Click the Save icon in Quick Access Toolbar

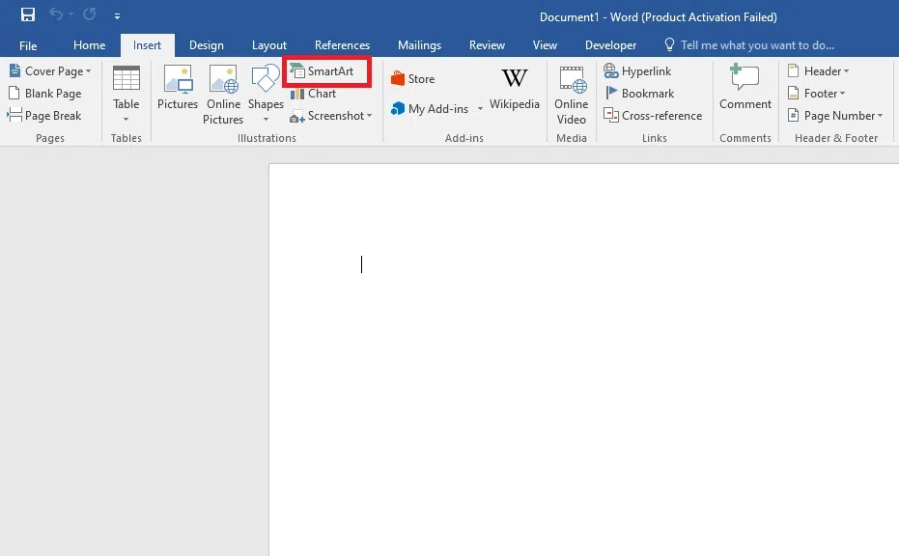click(27, 14)
